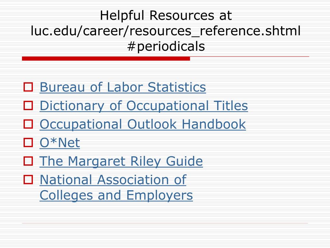
Task: Click the square bullet next to Dictionary of Occupational Titles
Action: pyautogui.click(x=28, y=106)
